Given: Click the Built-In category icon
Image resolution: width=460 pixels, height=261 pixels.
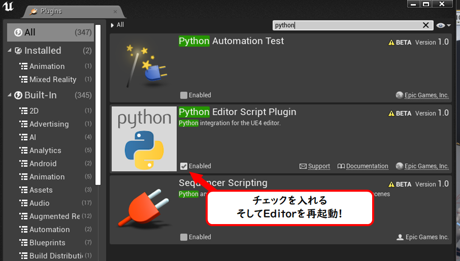Looking at the screenshot, I should click(18, 95).
